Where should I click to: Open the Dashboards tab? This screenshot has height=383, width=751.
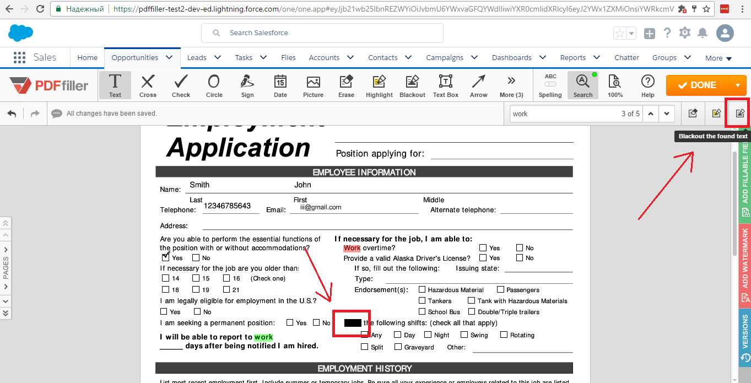[x=512, y=57]
